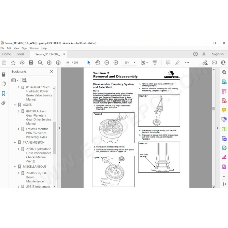Screen dimensions: 228x228
Task: Open the Fit page options tool
Action: click(144, 63)
